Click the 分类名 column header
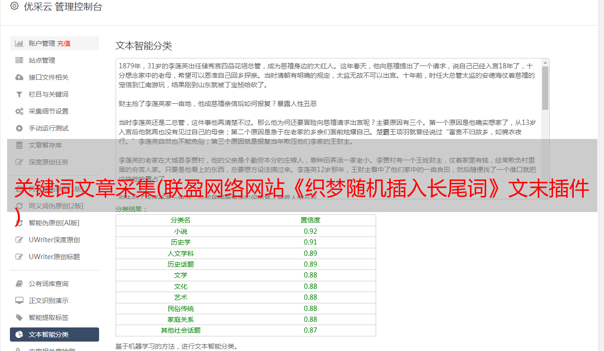 click(181, 220)
